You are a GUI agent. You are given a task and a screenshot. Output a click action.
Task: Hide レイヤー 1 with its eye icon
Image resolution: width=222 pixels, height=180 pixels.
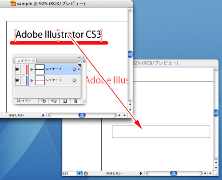[17, 80]
